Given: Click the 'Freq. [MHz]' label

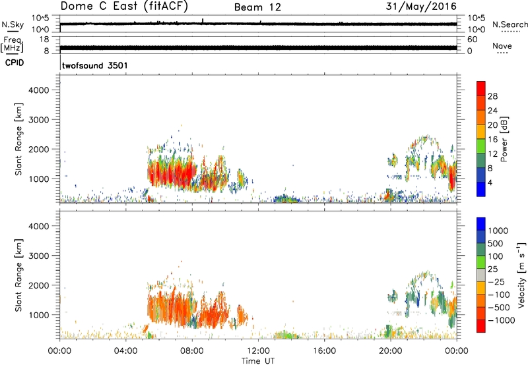Looking at the screenshot, I should [12, 45].
